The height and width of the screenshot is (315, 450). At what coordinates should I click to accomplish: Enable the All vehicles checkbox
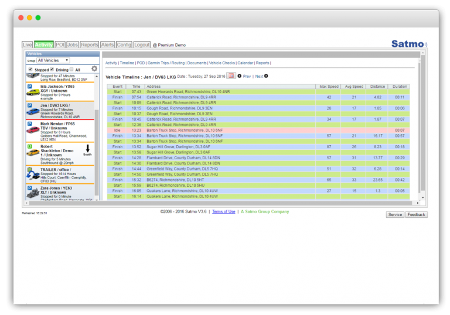(x=71, y=69)
